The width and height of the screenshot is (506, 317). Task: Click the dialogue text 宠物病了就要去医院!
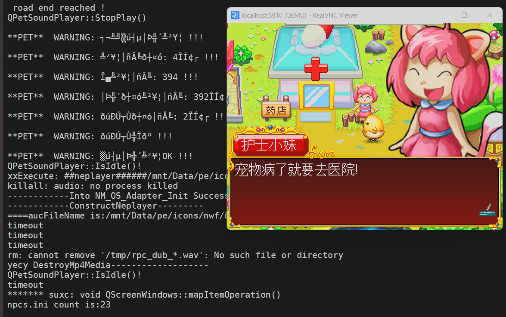click(295, 170)
